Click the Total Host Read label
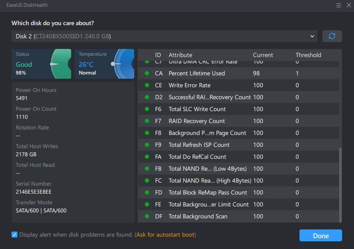The width and height of the screenshot is (354, 249). (35, 165)
